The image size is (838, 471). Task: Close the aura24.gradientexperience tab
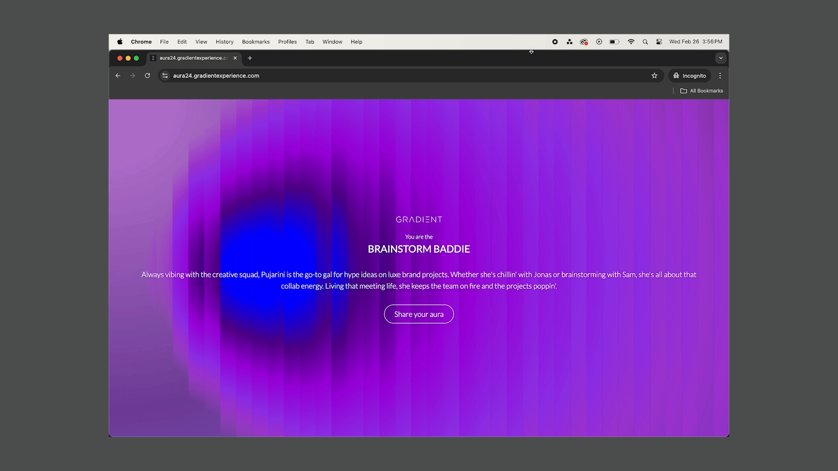click(x=235, y=58)
